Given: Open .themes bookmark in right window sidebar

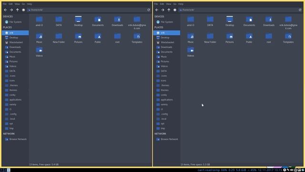Looking at the screenshot, I should pyautogui.click(x=166, y=86).
